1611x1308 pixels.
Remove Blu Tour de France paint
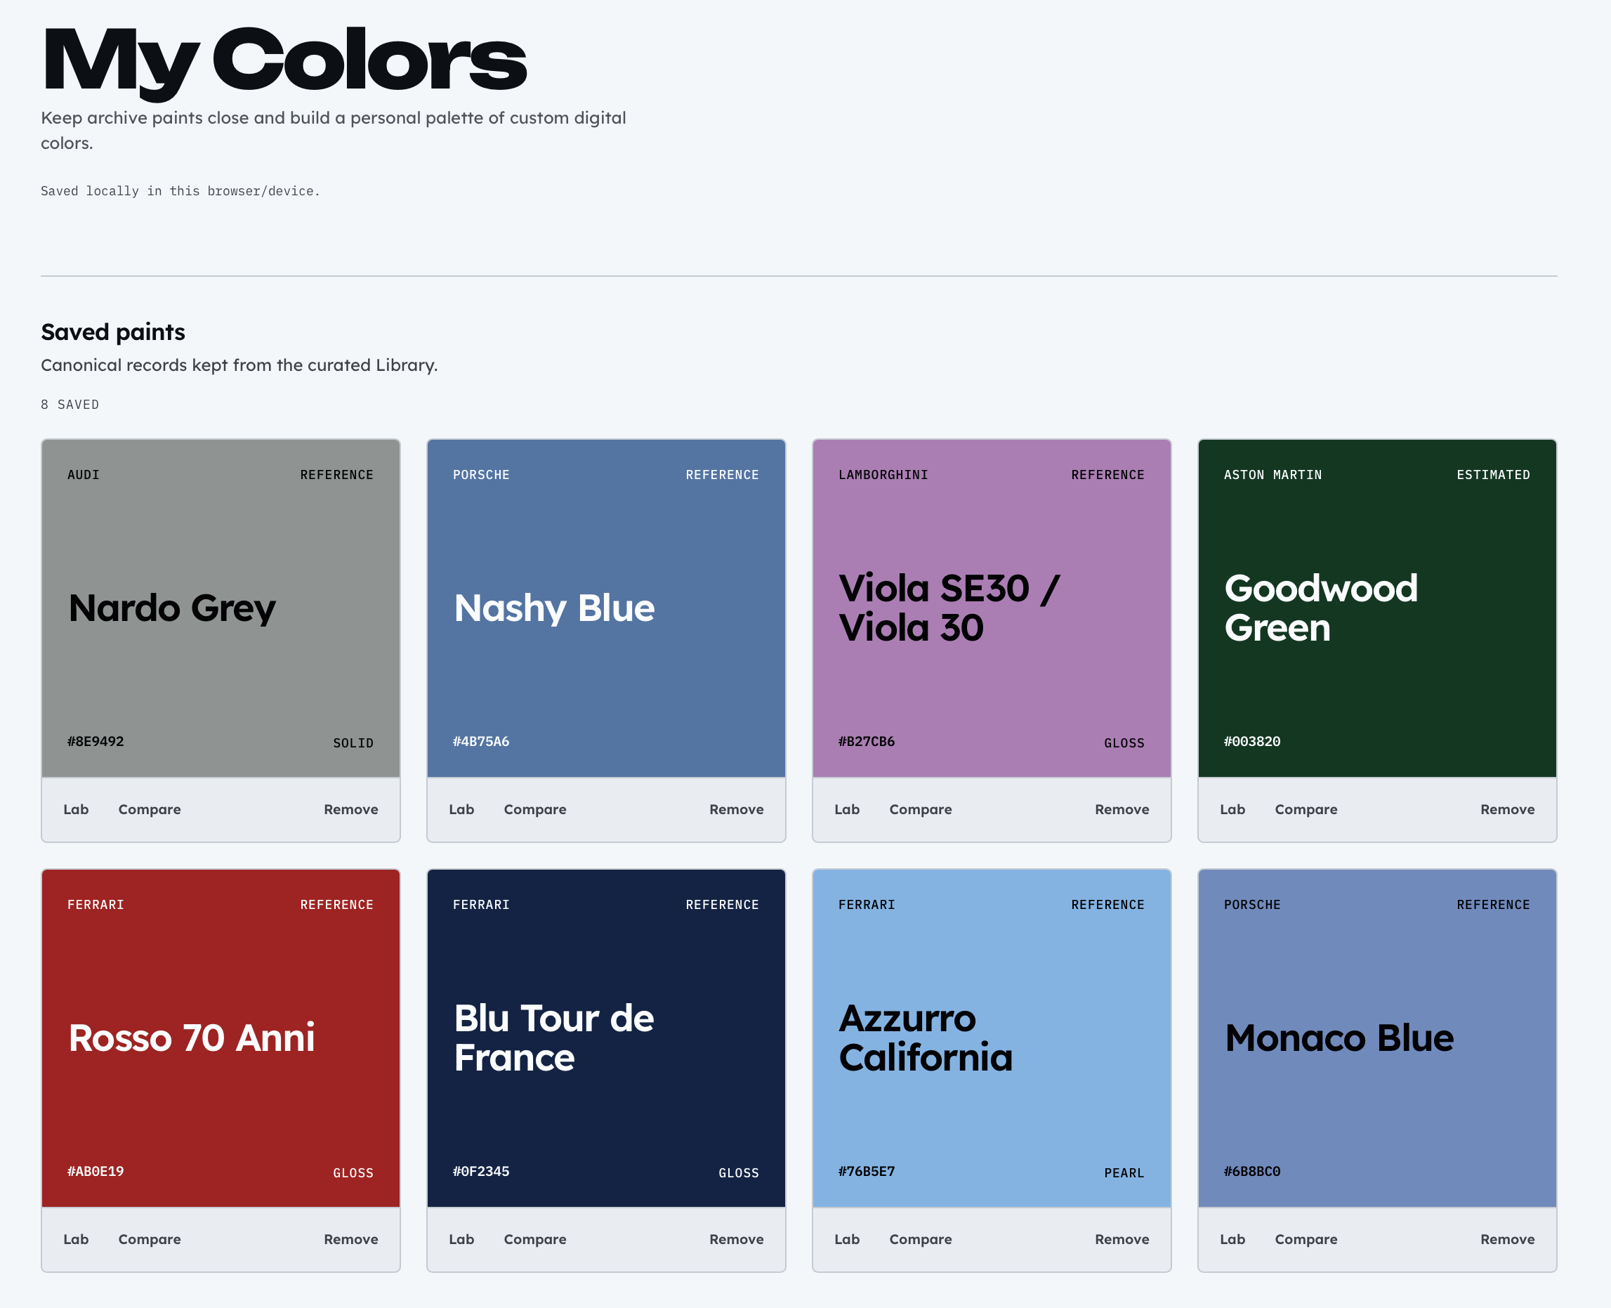(x=737, y=1239)
